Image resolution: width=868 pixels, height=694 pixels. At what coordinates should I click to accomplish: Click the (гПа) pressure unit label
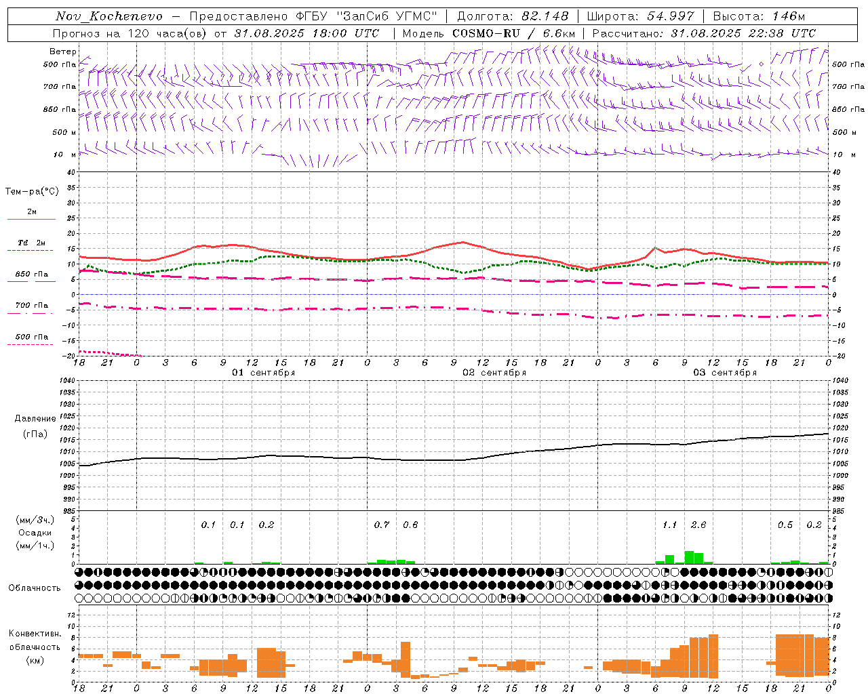click(x=35, y=434)
